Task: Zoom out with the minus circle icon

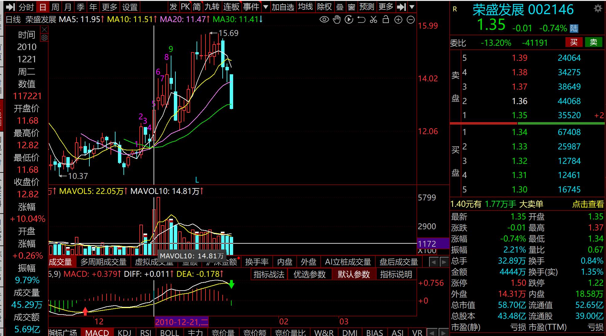Action: click(411, 20)
